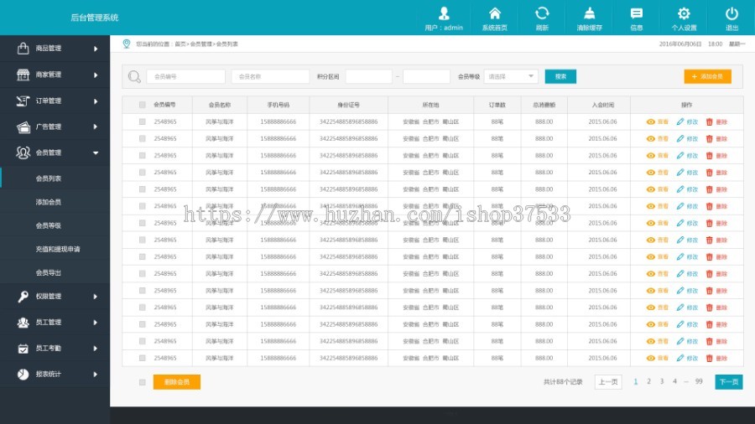
Task: Open the 信息 message bubble icon
Action: (x=637, y=13)
